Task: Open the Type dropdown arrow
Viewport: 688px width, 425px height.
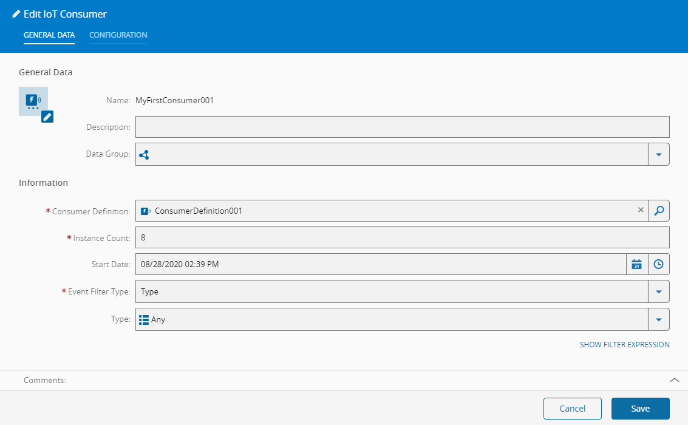Action: [x=659, y=319]
